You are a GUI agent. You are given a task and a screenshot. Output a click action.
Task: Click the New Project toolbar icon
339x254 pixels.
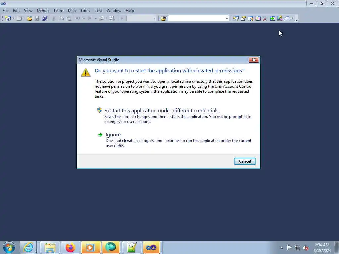pos(8,19)
